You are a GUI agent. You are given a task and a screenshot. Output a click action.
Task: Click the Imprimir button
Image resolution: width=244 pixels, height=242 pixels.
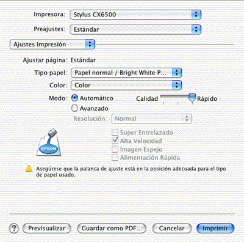coord(215,229)
